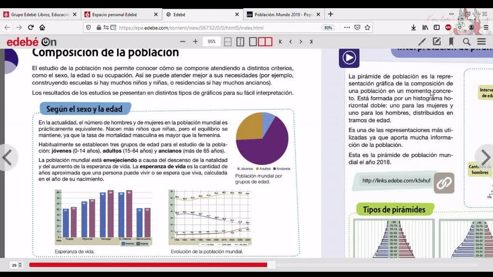
Task: Jump to the last page
Action: pyautogui.click(x=311, y=42)
